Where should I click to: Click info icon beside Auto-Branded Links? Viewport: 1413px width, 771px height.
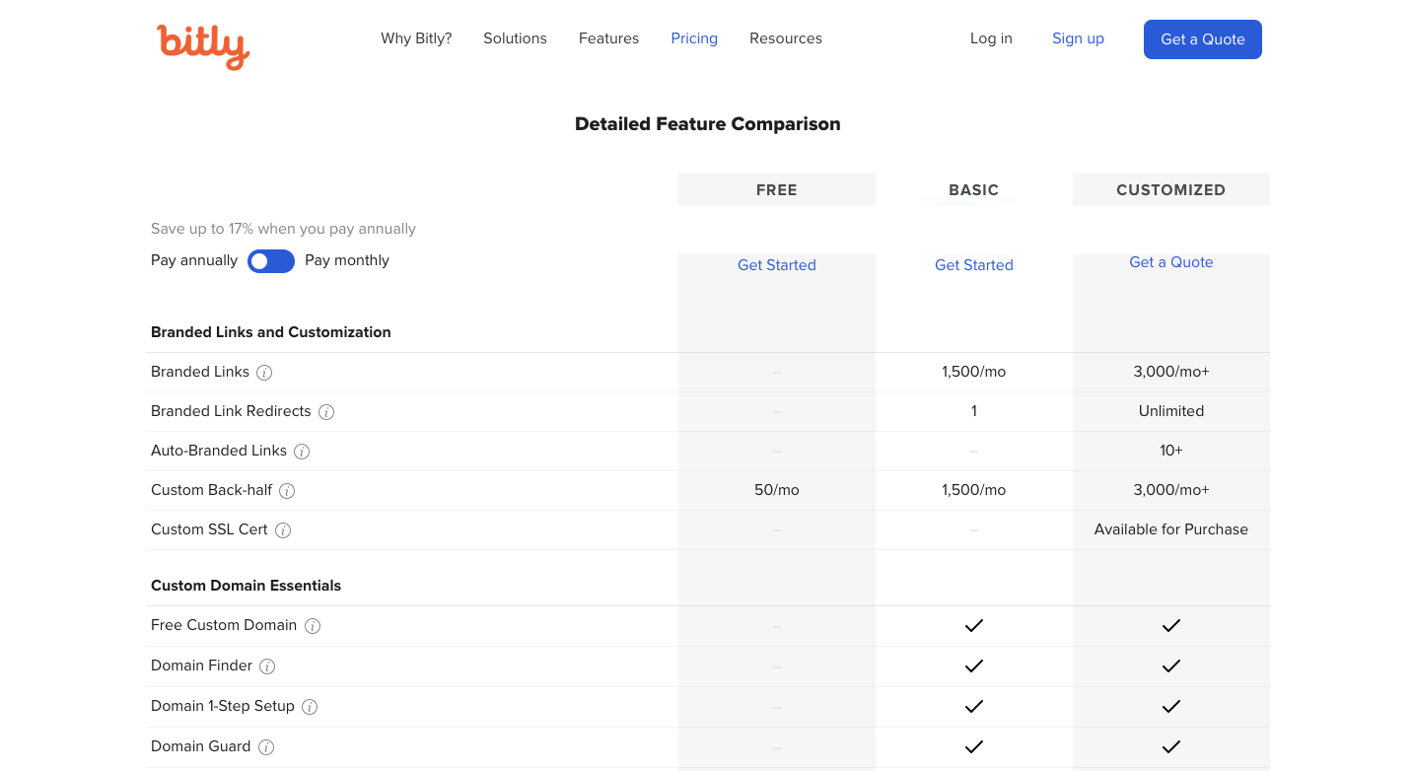[302, 452]
